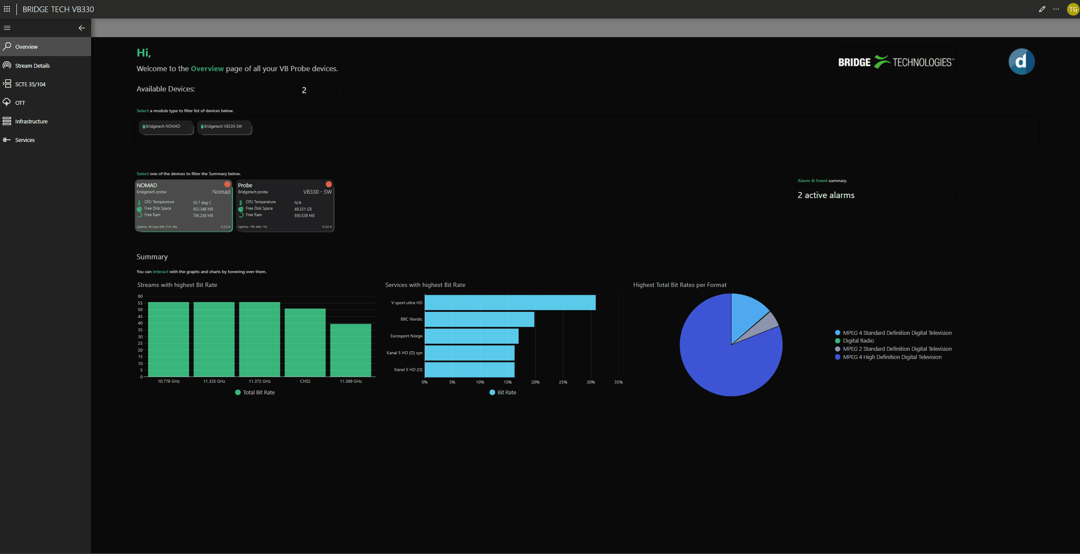Image resolution: width=1080 pixels, height=554 pixels.
Task: Click NOMAD uptime text '36 days 00h 31m 56s'
Action: point(162,227)
